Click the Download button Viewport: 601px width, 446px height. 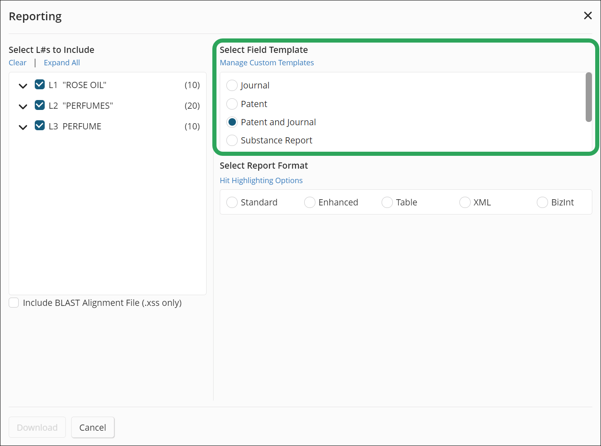tap(37, 427)
